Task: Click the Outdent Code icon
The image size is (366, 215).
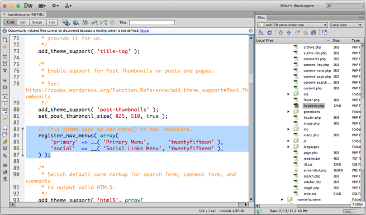Action: [x=5, y=172]
